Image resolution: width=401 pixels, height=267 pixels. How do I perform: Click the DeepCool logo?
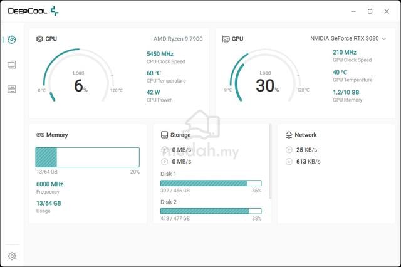point(33,11)
